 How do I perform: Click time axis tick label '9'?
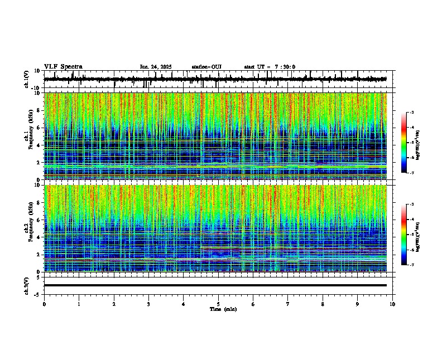(357, 304)
